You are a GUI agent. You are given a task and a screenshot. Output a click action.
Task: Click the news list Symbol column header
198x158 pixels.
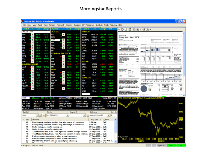pyautogui.click(x=108, y=120)
